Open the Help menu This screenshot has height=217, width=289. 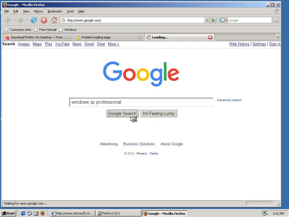(81, 11)
